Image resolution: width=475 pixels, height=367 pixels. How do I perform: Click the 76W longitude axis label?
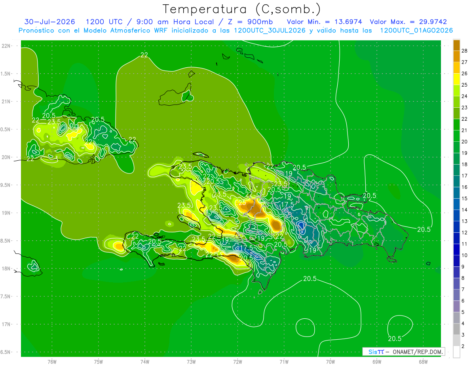point(52,362)
